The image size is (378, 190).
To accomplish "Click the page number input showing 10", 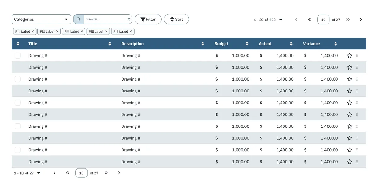I will tap(323, 19).
